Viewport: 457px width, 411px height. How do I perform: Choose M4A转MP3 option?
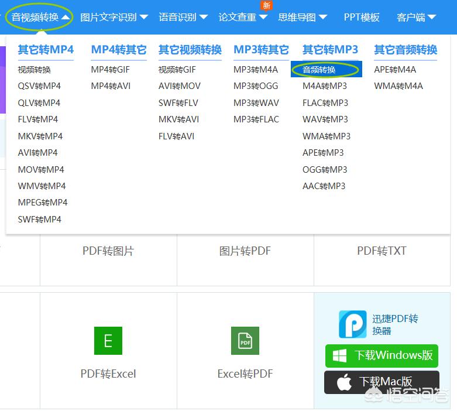pyautogui.click(x=325, y=86)
